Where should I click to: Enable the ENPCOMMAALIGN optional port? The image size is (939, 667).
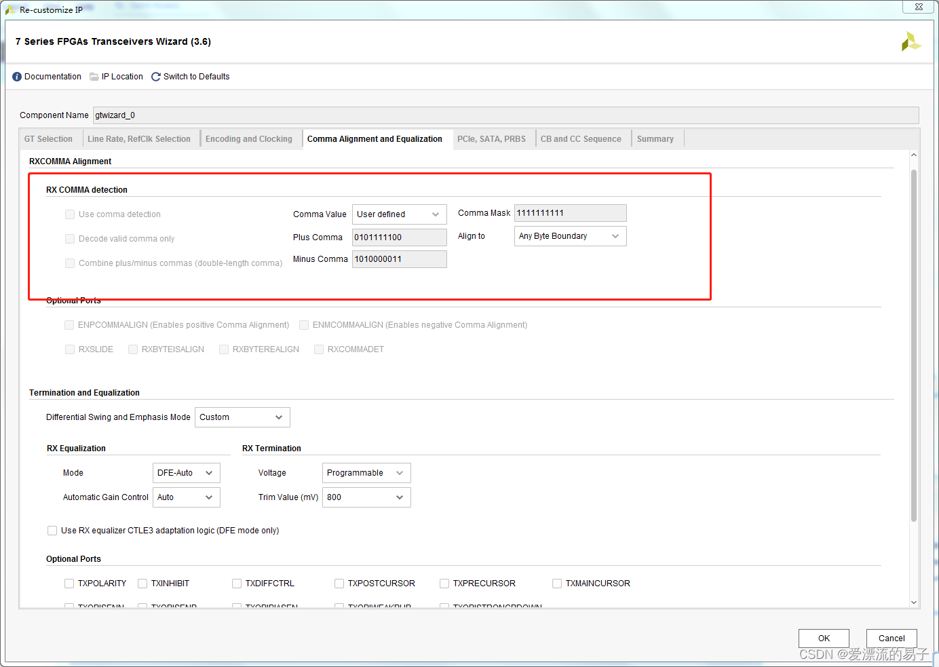point(69,325)
